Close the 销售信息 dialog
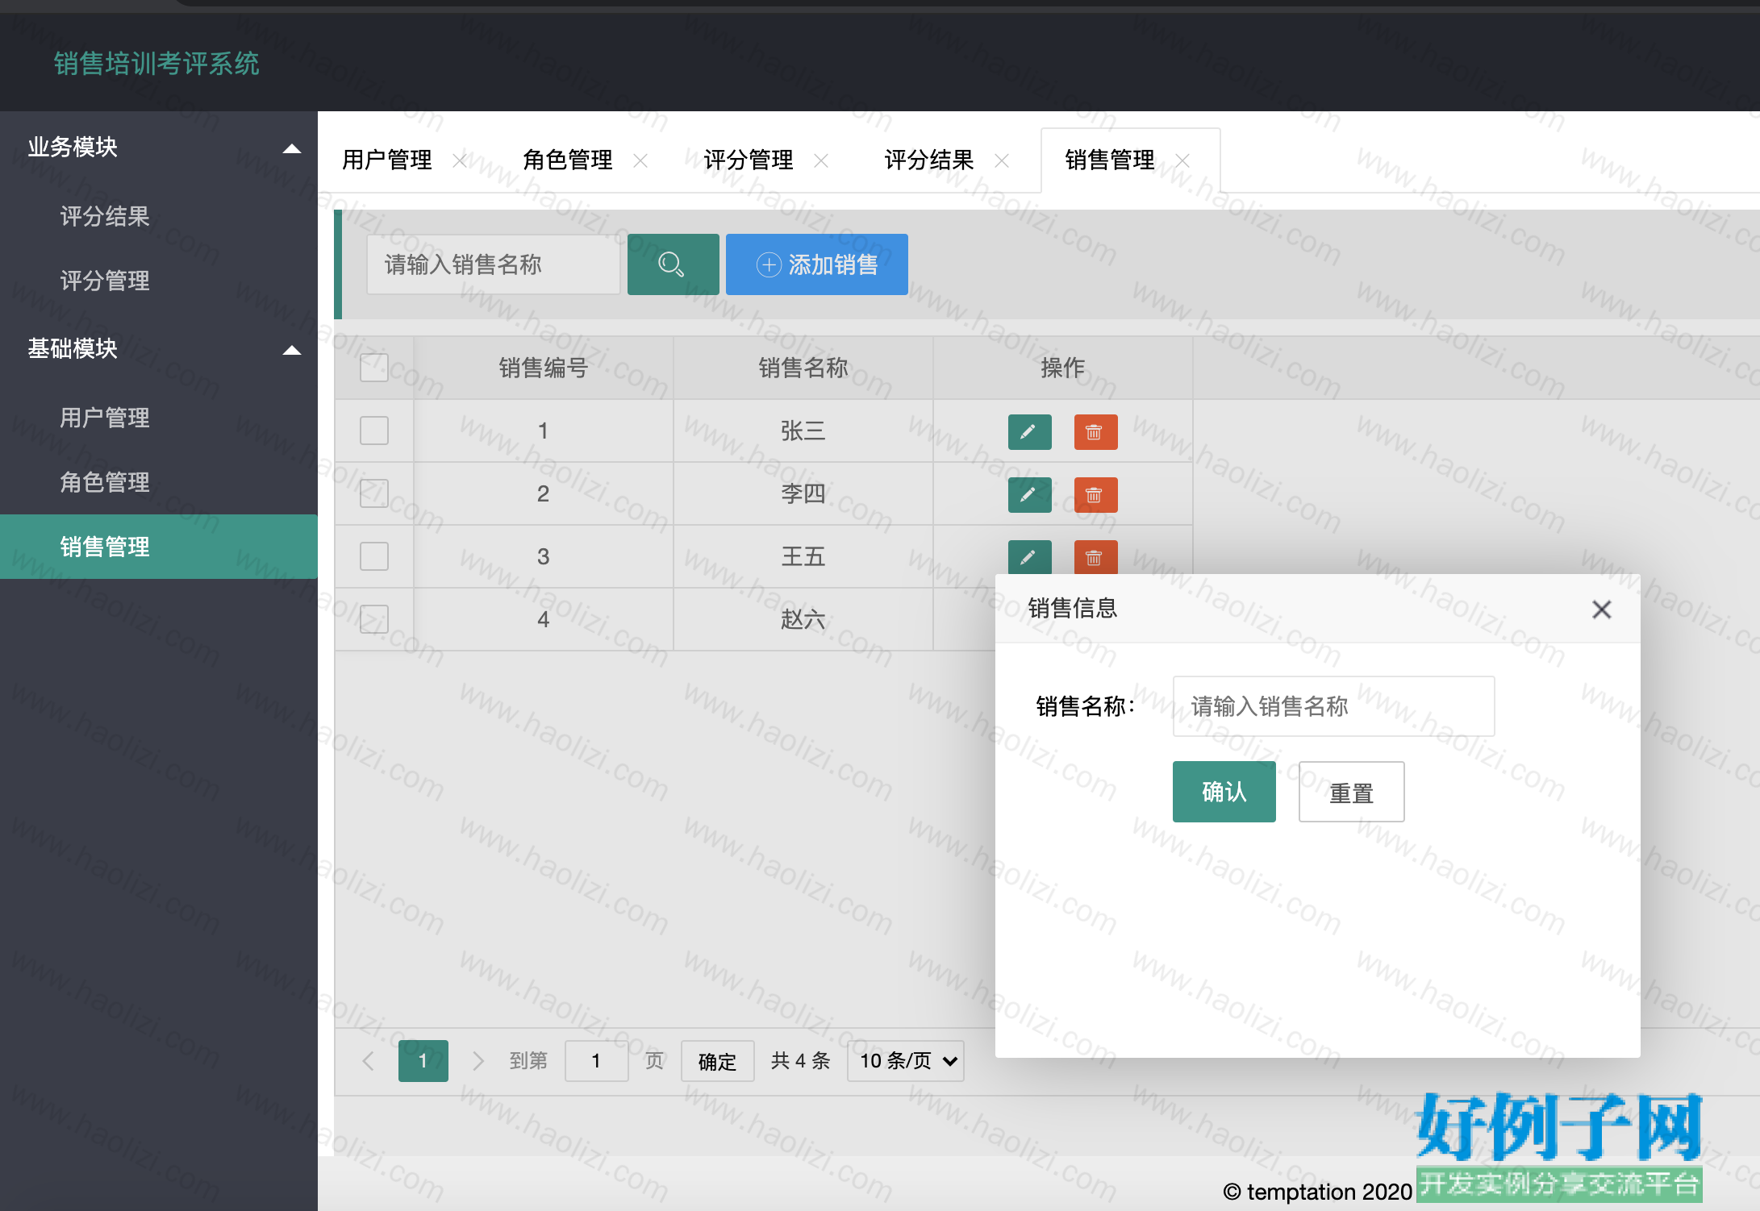Viewport: 1760px width, 1211px height. pyautogui.click(x=1602, y=610)
